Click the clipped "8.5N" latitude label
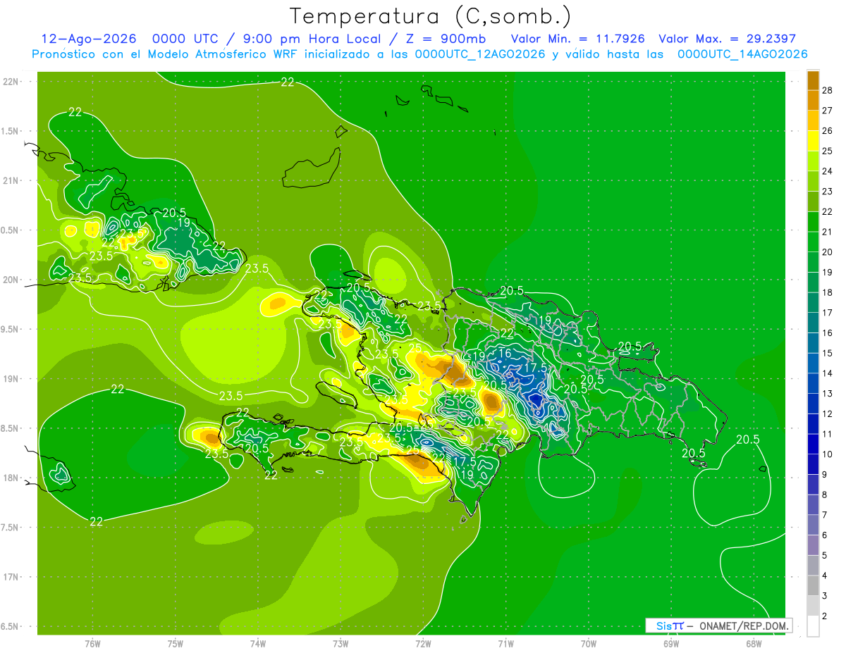Screen dimensions: 846x653 pos(10,428)
